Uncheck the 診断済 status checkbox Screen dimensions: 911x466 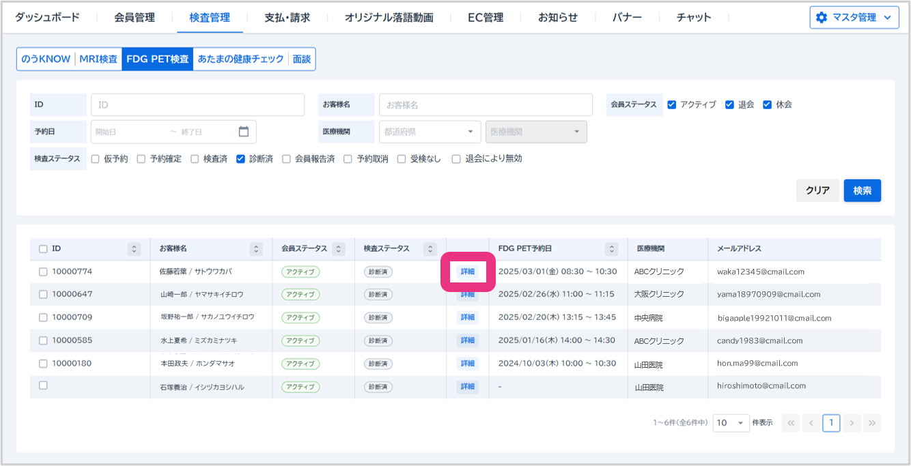pos(240,159)
